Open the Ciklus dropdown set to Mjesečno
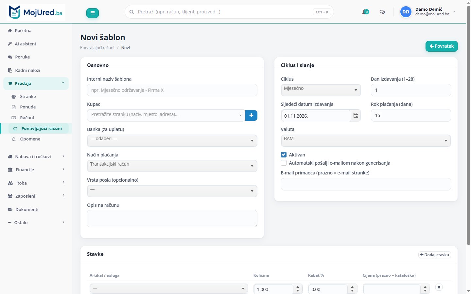Viewport: 471px width, 294px height. (x=321, y=90)
